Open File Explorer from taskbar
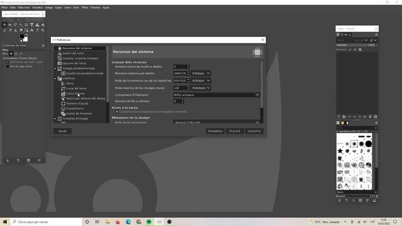Screen dimensions: 402x226 pos(107,222)
